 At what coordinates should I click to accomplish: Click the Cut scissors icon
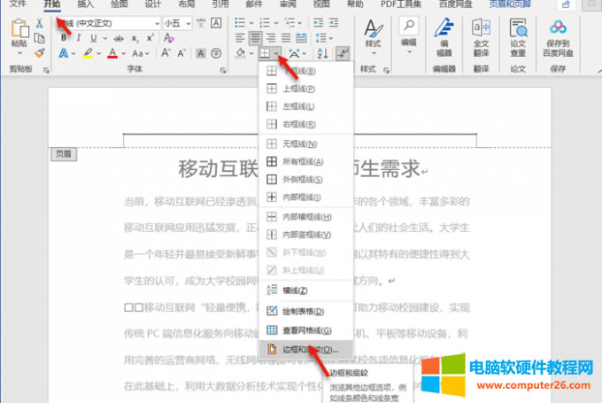click(x=40, y=22)
